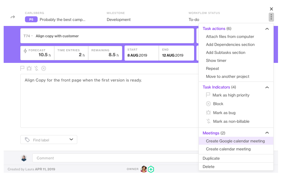Edit task title Align copy with customer
Screen dimensions: 282x177
pos(57,36)
